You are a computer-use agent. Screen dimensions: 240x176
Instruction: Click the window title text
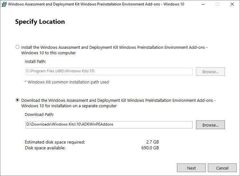point(96,4)
